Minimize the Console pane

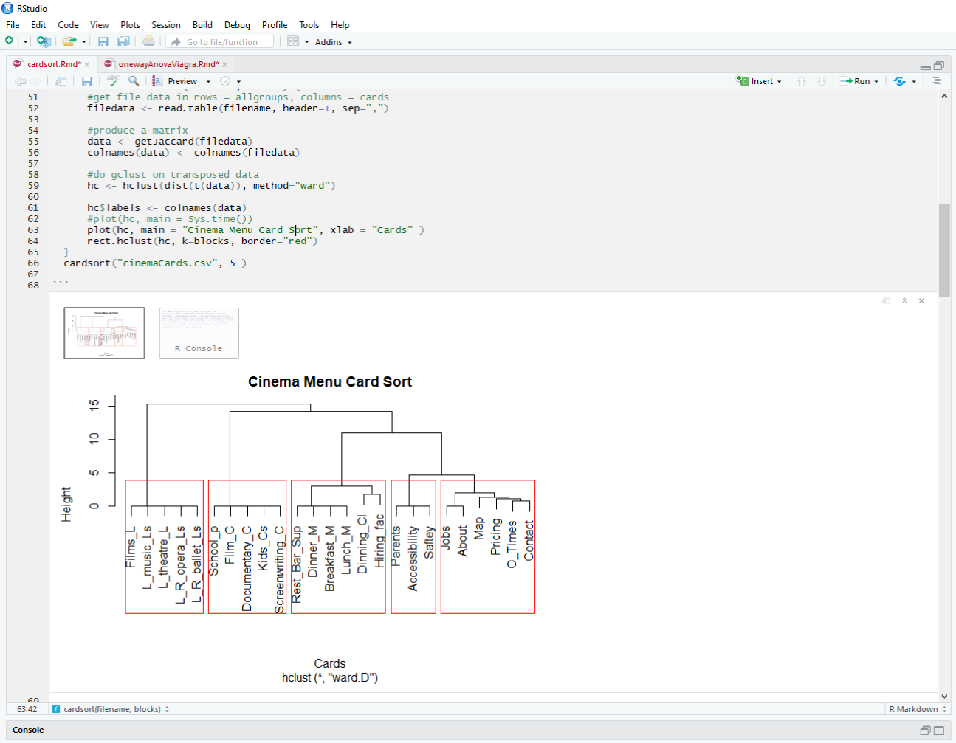(925, 730)
